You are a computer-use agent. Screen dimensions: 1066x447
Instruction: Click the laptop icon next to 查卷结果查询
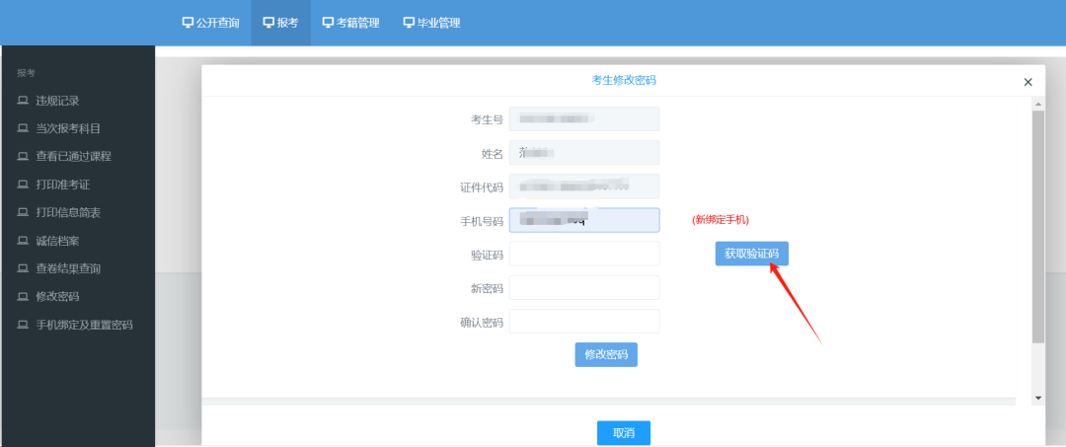point(23,268)
